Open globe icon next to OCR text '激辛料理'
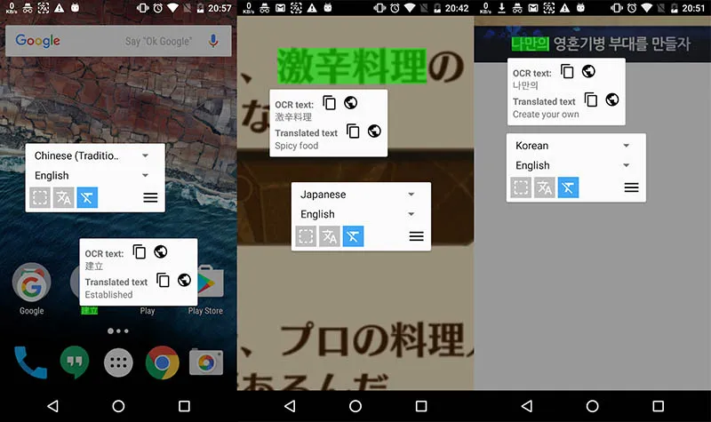This screenshot has height=422, width=711. (x=351, y=103)
